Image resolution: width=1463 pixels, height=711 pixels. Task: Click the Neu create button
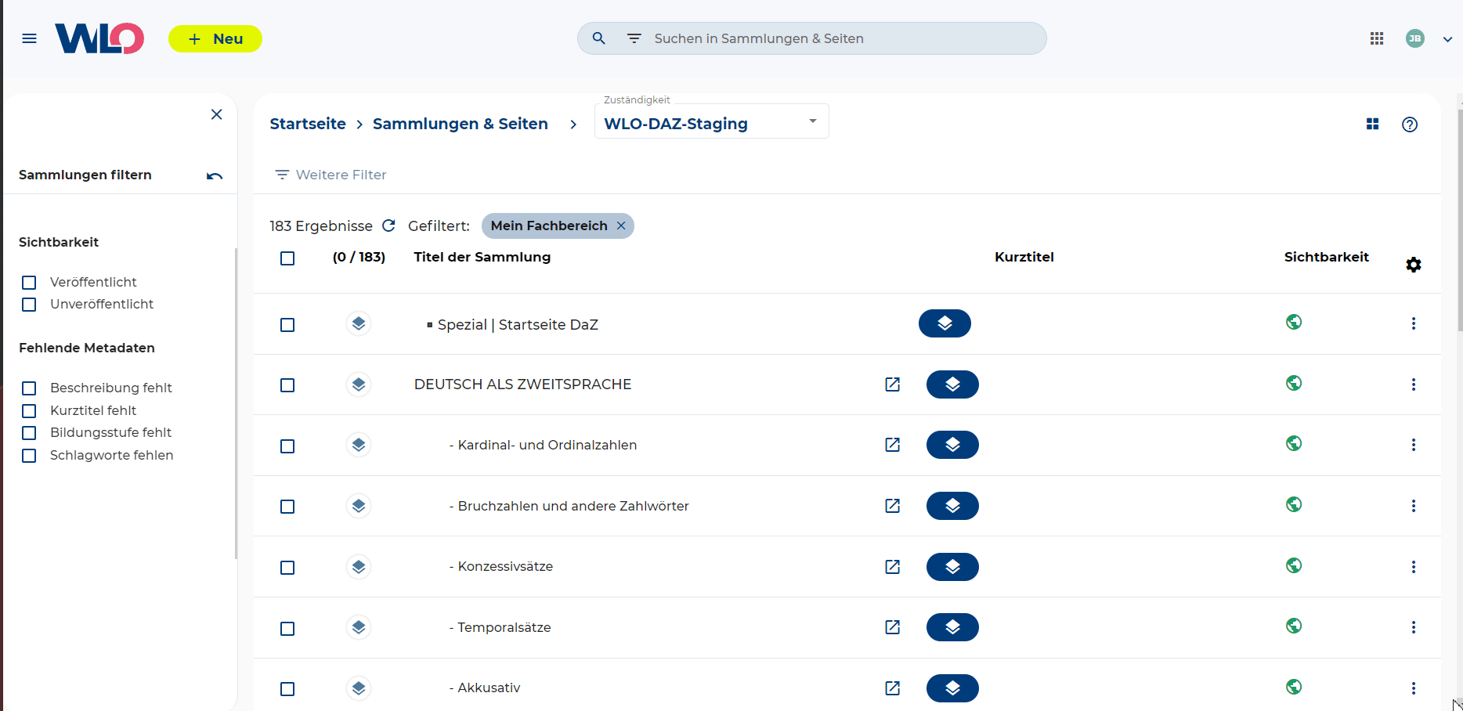point(215,39)
